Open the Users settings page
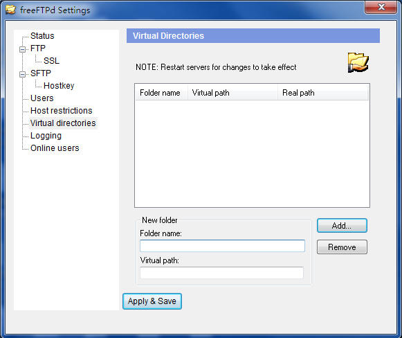Image resolution: width=402 pixels, height=338 pixels. coord(42,98)
